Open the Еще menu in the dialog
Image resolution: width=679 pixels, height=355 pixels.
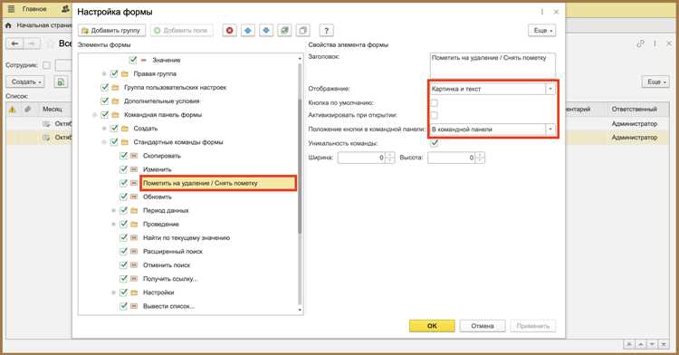(542, 30)
